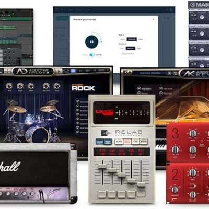The height and width of the screenshot is (209, 209).
Task: Select the Warm style option
Action: [x=122, y=39]
